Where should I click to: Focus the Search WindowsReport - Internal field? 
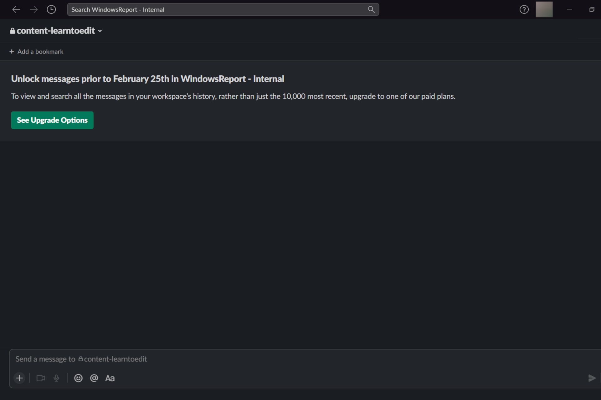point(223,10)
